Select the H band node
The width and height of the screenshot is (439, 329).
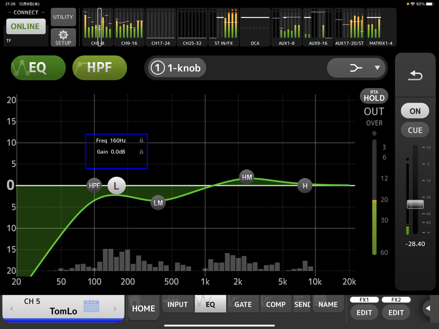tap(305, 186)
